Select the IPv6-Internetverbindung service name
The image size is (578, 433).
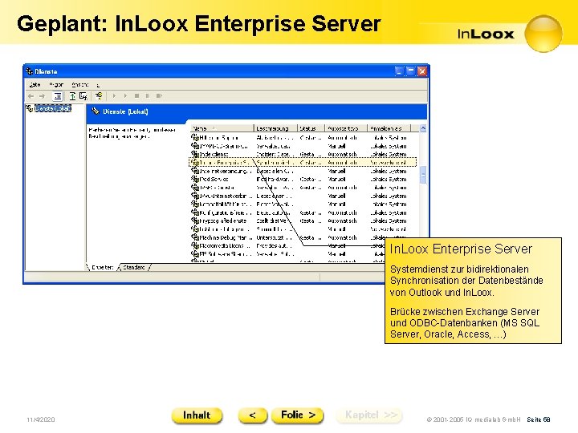point(226,196)
